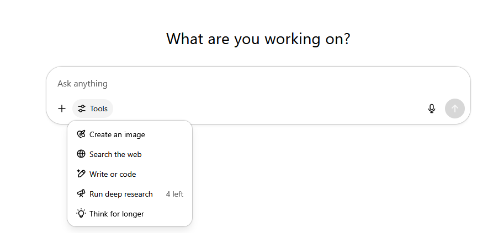Screen dimensions: 477x233
Task: Click the telescope icon for deep research
Action: tap(81, 194)
